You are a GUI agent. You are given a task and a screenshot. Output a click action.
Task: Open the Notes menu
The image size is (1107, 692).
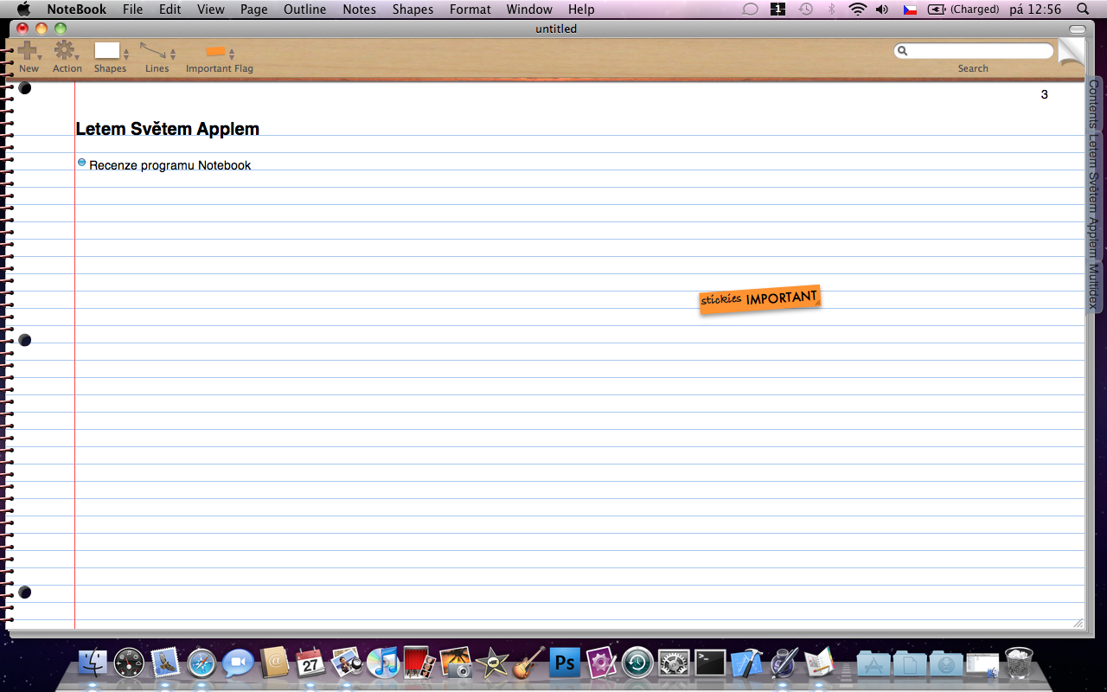(x=359, y=10)
